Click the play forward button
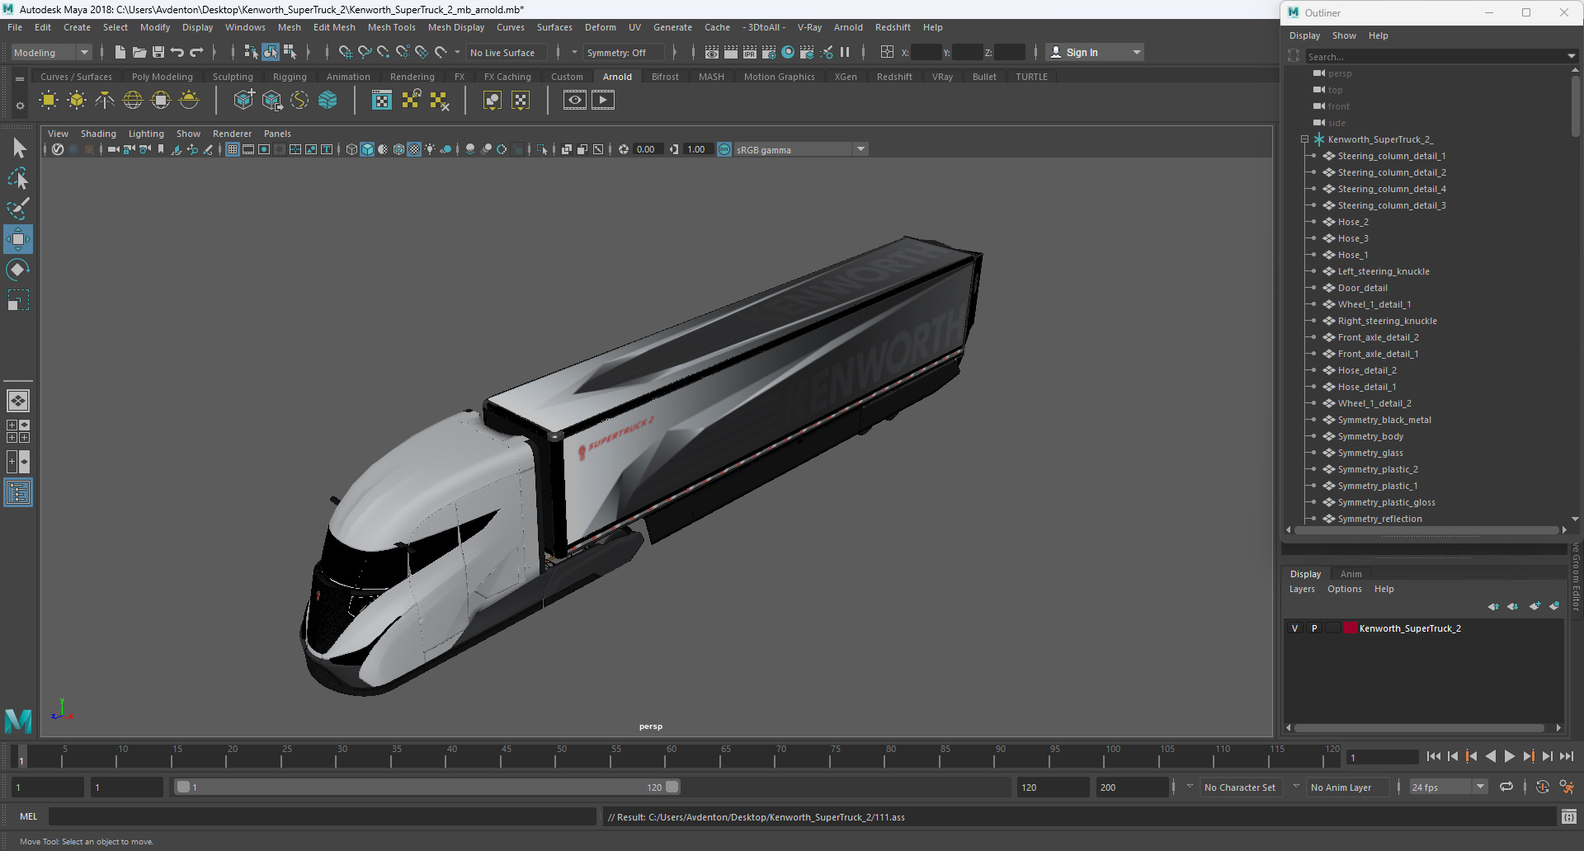Image resolution: width=1584 pixels, height=851 pixels. (1509, 756)
